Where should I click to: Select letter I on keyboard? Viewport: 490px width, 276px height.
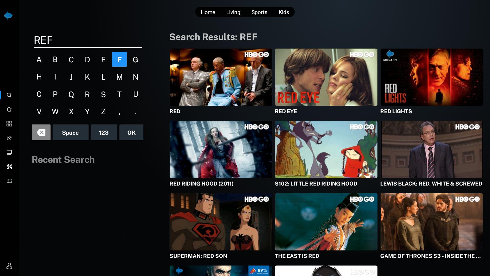coord(55,77)
